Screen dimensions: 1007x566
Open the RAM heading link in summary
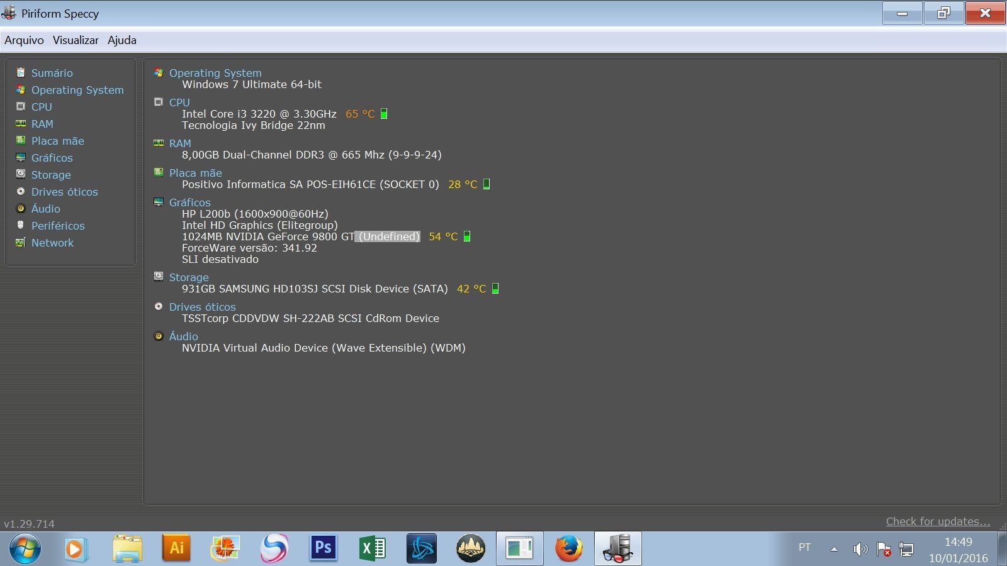(x=180, y=143)
